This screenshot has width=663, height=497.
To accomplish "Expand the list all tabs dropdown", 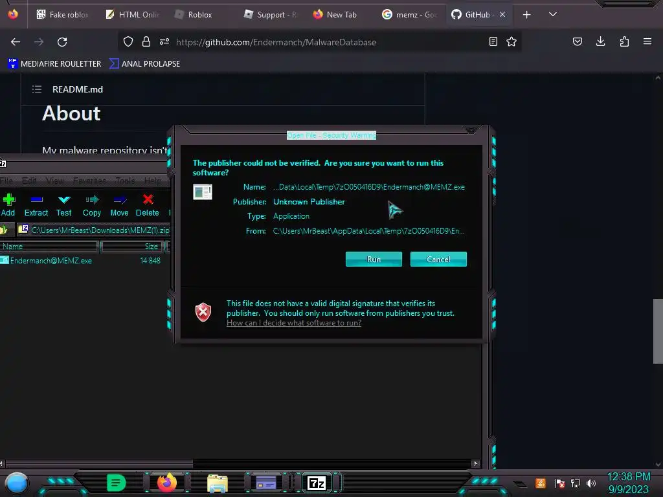I will [553, 14].
